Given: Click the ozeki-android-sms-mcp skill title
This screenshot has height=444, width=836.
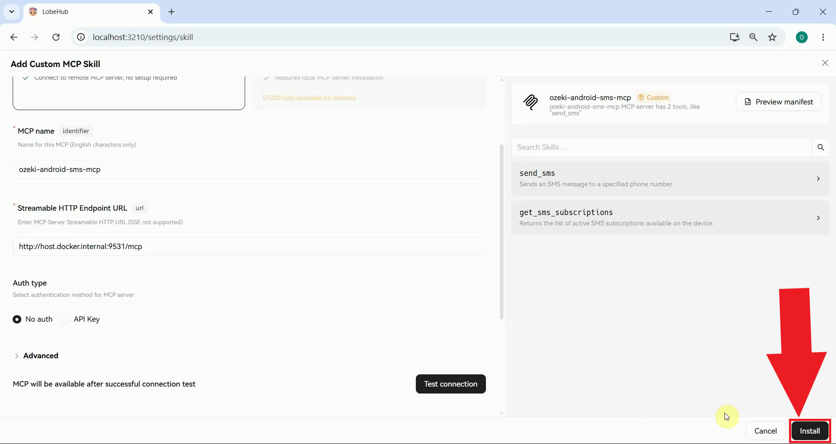Looking at the screenshot, I should tap(590, 98).
